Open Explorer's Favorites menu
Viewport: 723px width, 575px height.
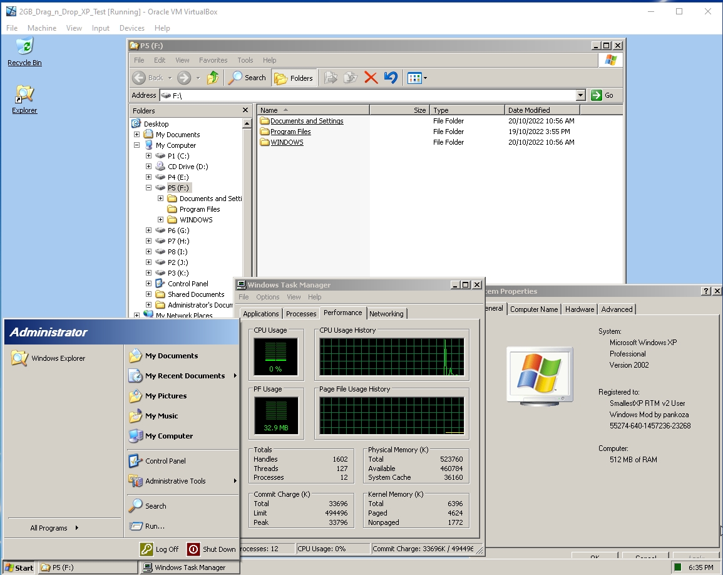[213, 60]
